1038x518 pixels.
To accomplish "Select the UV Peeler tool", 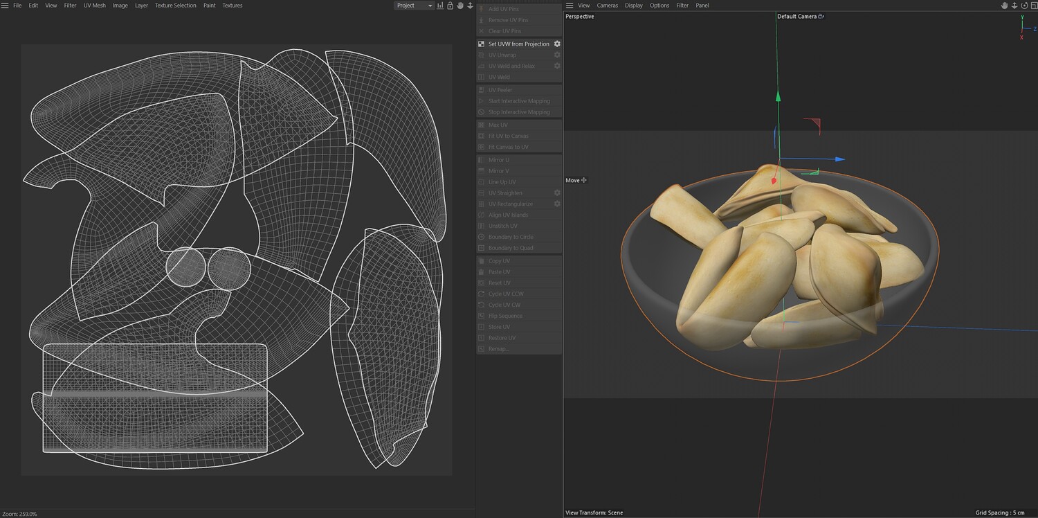I will 519,90.
